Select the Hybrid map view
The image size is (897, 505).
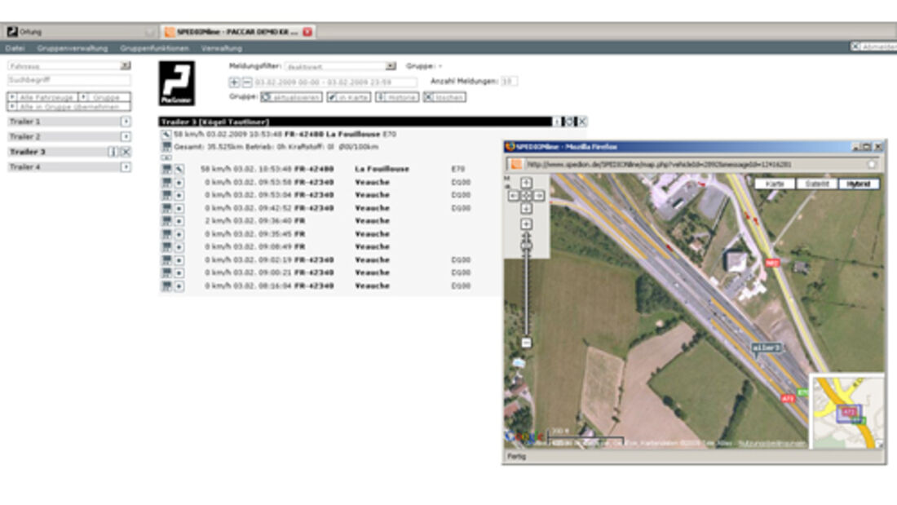tap(859, 184)
